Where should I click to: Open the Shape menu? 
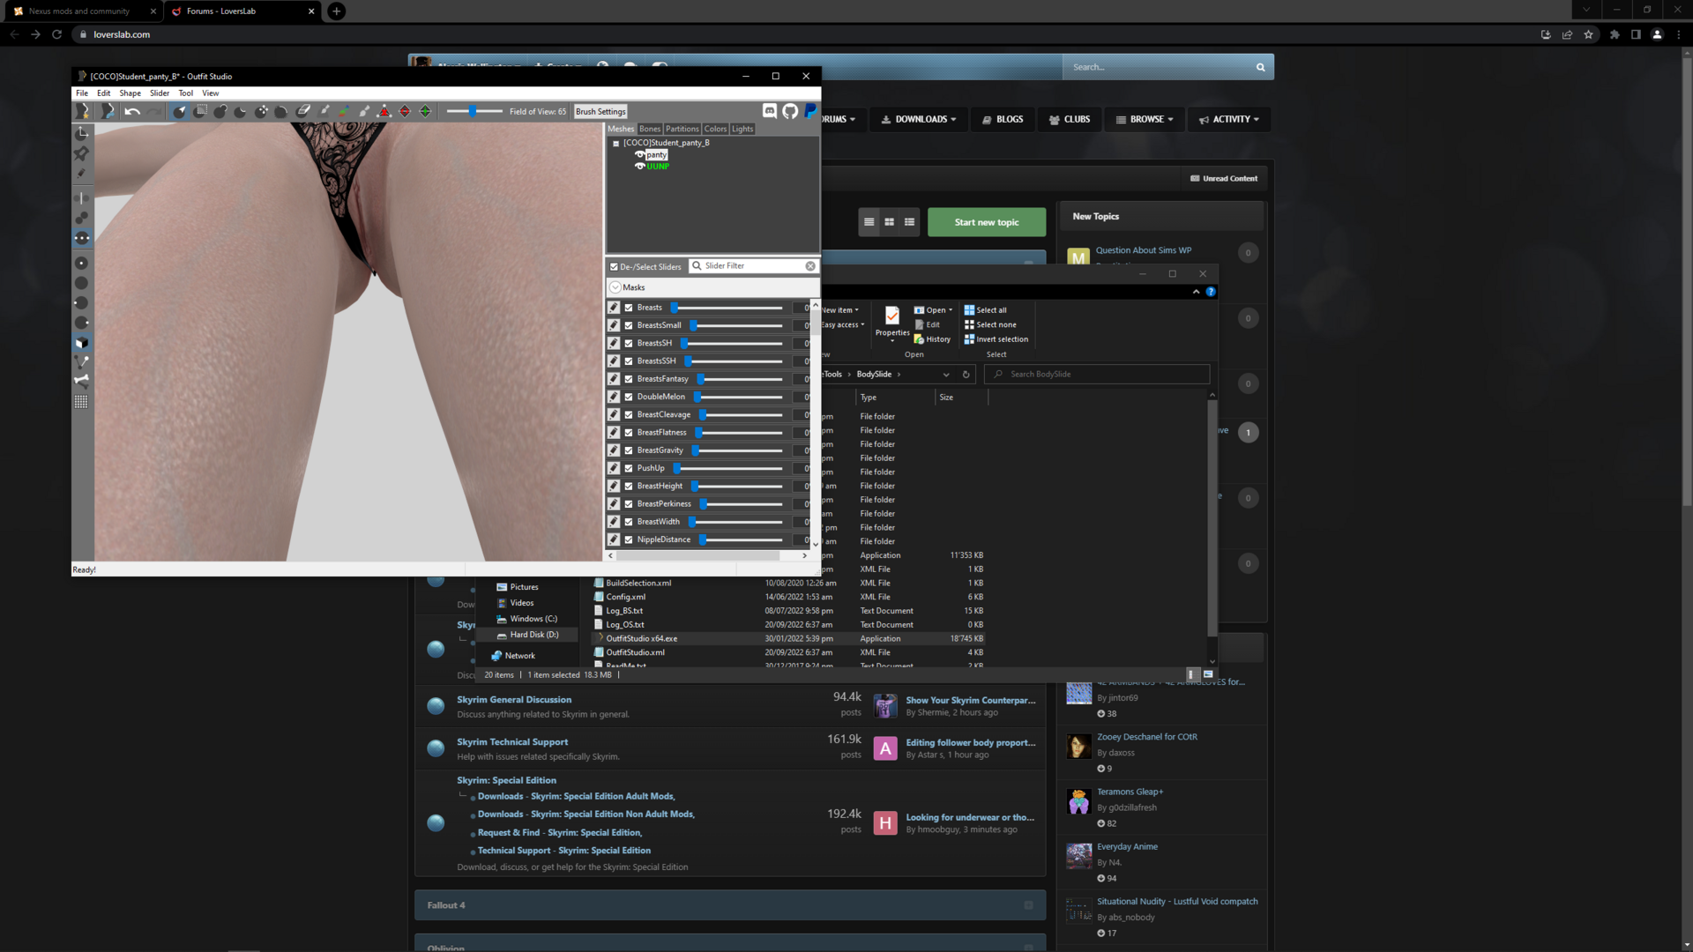(x=130, y=93)
